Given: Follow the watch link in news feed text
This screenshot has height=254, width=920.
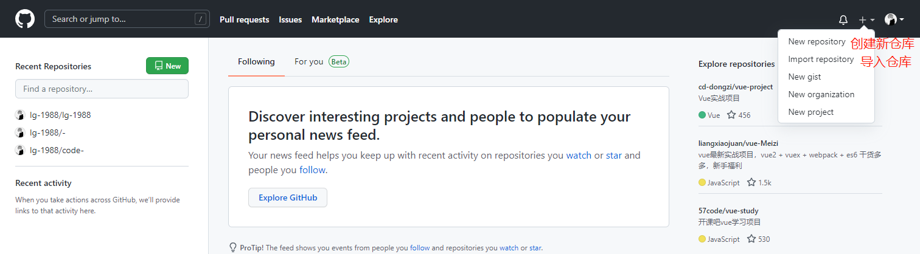Looking at the screenshot, I should [579, 155].
